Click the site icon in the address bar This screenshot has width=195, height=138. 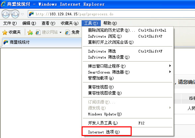(x=32, y=14)
